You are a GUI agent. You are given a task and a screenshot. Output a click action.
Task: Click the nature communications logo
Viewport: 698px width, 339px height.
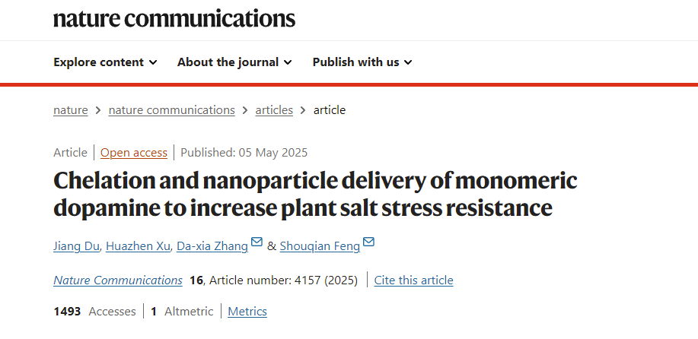(174, 18)
